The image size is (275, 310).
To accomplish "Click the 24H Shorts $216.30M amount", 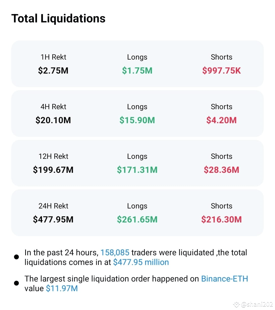I will (x=222, y=219).
